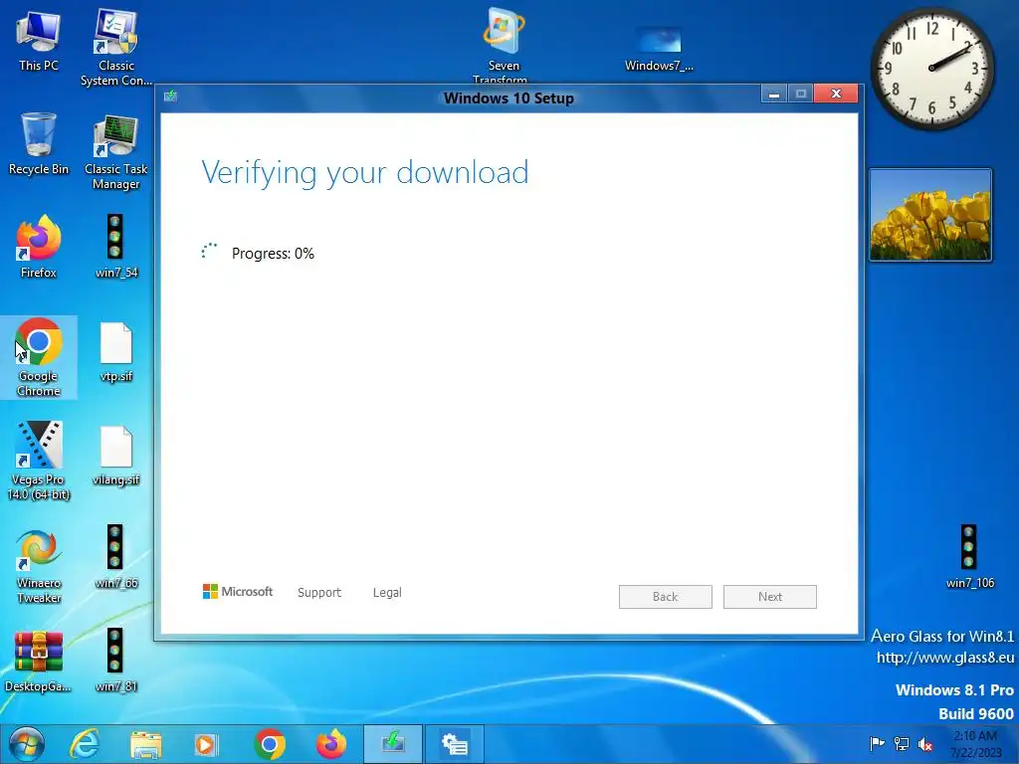This screenshot has height=764, width=1019.
Task: Select the vtp.sif file icon
Action: (116, 351)
